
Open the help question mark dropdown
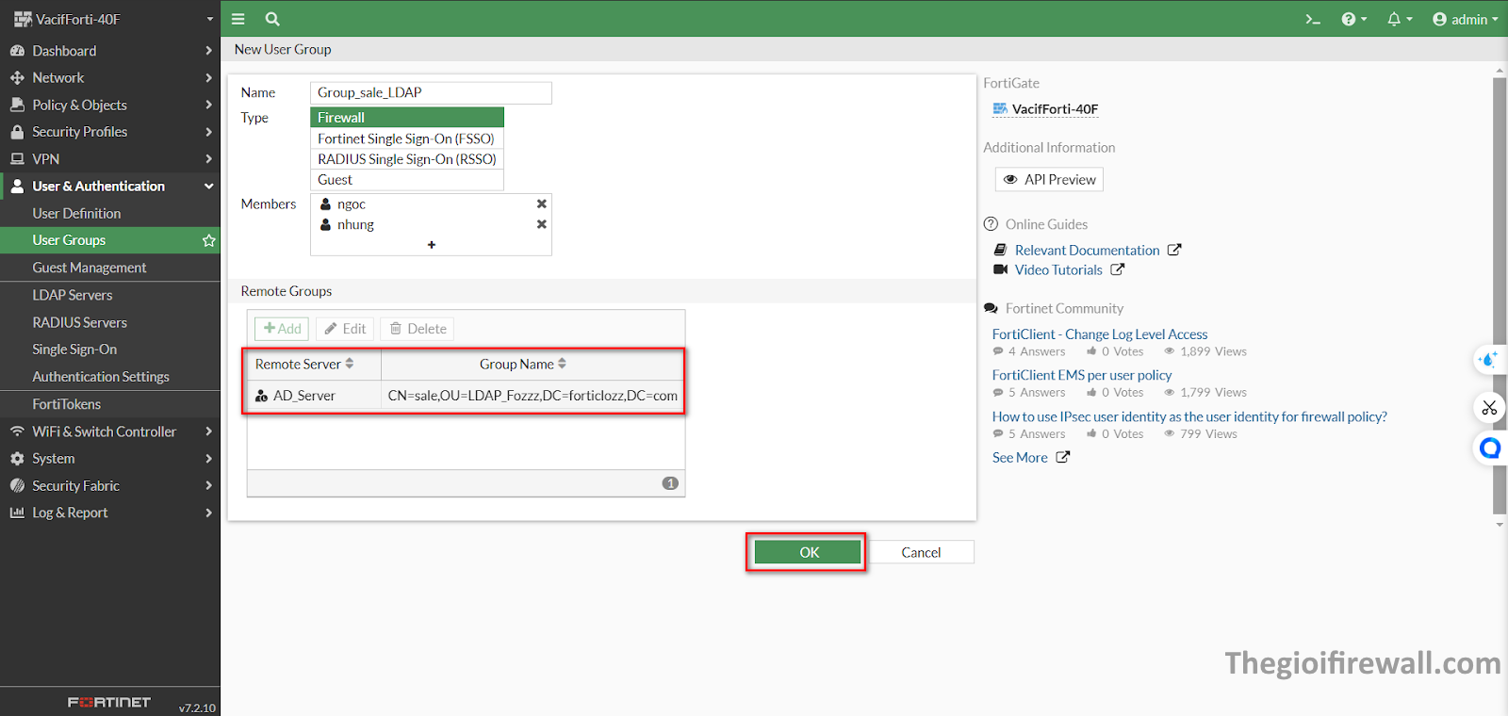[x=1353, y=19]
